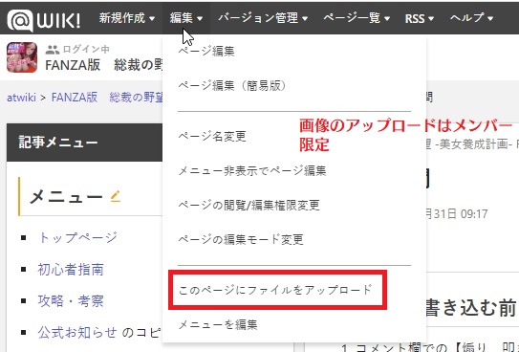Open the ページ一覧 dropdown
519x352 pixels.
click(357, 18)
